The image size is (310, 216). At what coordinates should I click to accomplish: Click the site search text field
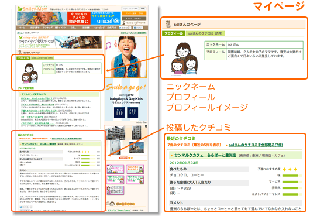click(130, 9)
